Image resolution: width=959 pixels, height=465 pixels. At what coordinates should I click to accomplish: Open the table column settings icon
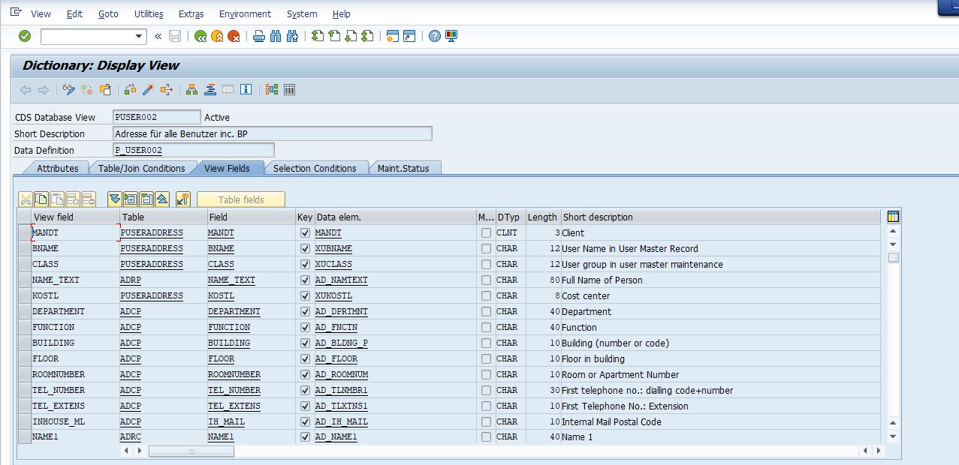click(x=893, y=217)
